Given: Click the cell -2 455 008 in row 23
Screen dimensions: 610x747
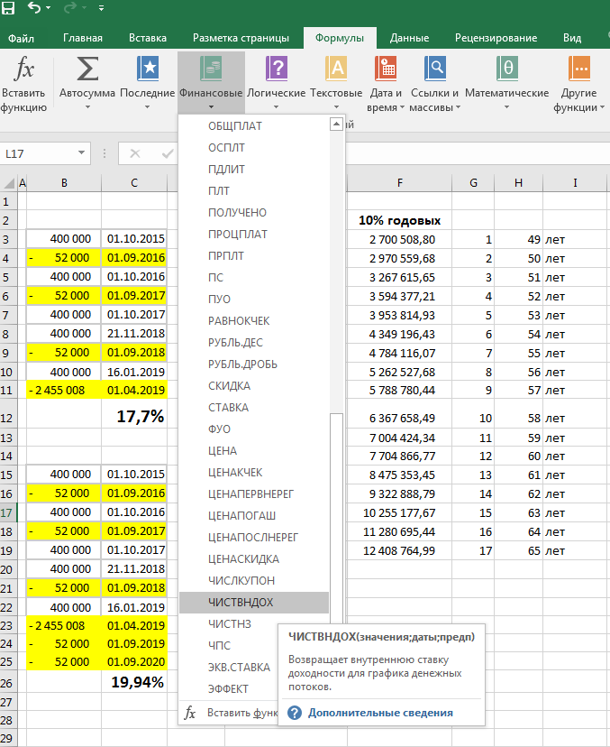Looking at the screenshot, I should (64, 625).
